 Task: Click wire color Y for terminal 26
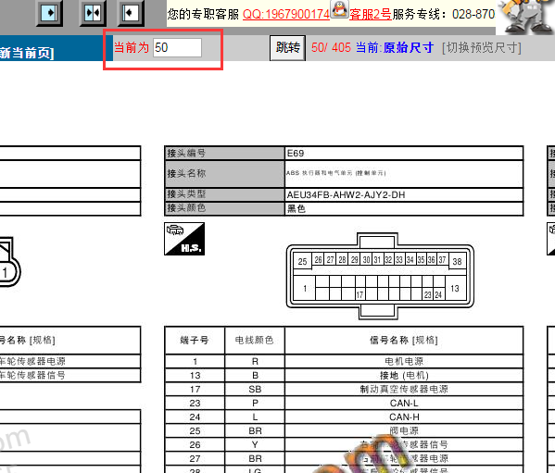click(x=255, y=444)
